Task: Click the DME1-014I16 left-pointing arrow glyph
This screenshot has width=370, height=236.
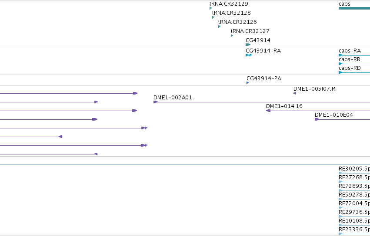Action: click(x=268, y=111)
